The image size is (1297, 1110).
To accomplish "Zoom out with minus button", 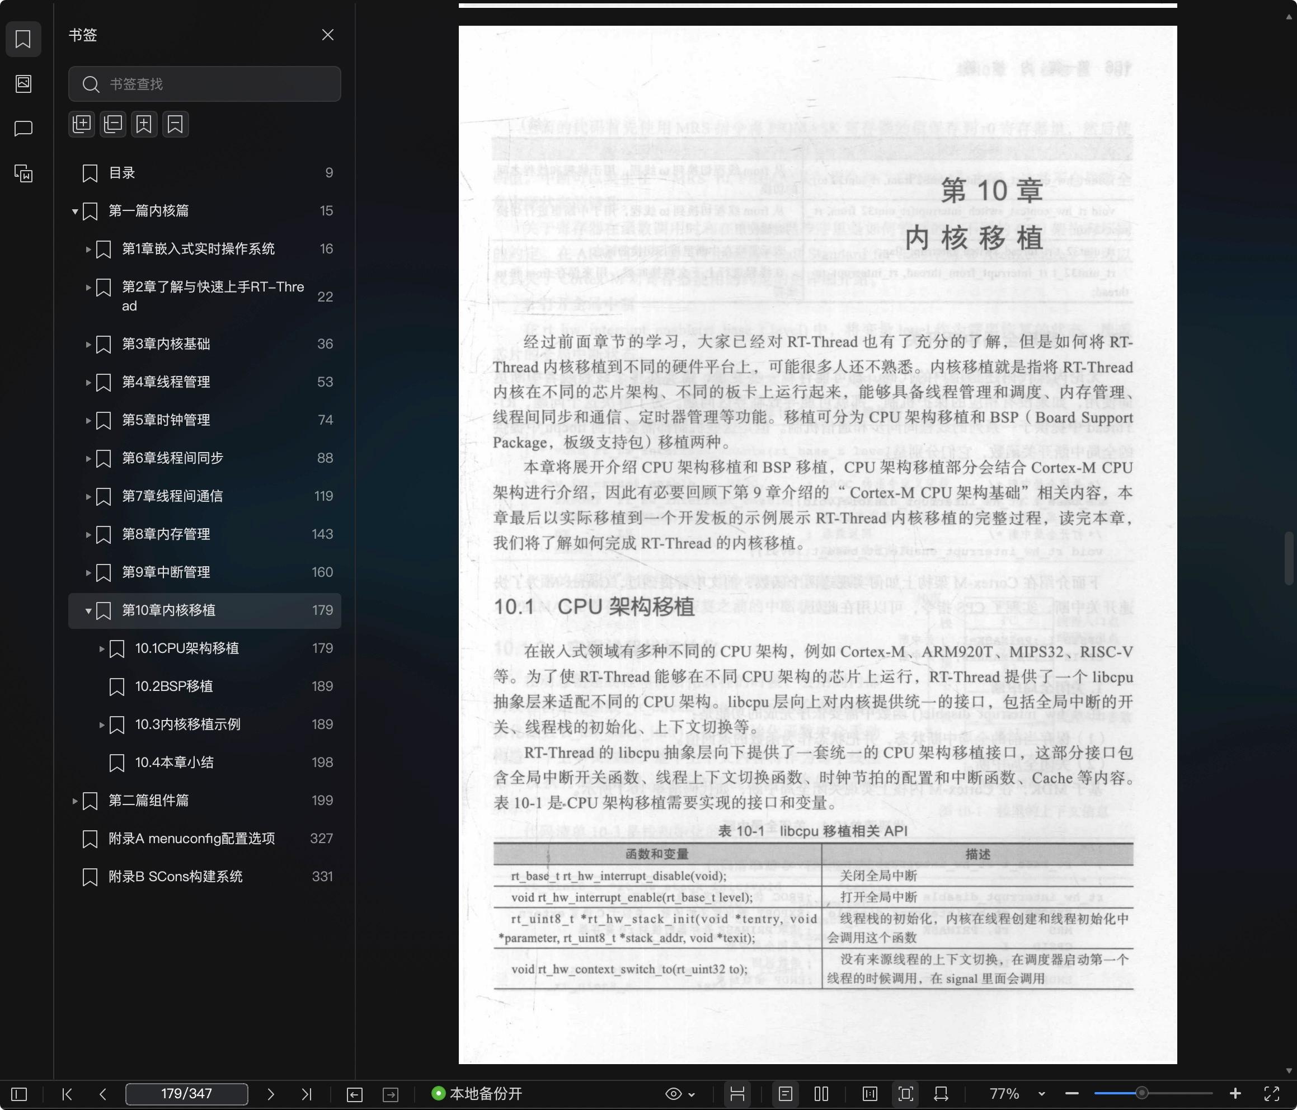I will (x=1072, y=1094).
